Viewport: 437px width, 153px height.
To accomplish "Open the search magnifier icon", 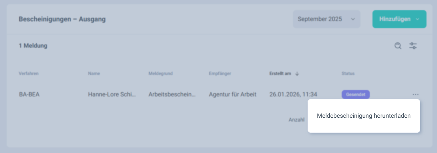I will [x=398, y=46].
